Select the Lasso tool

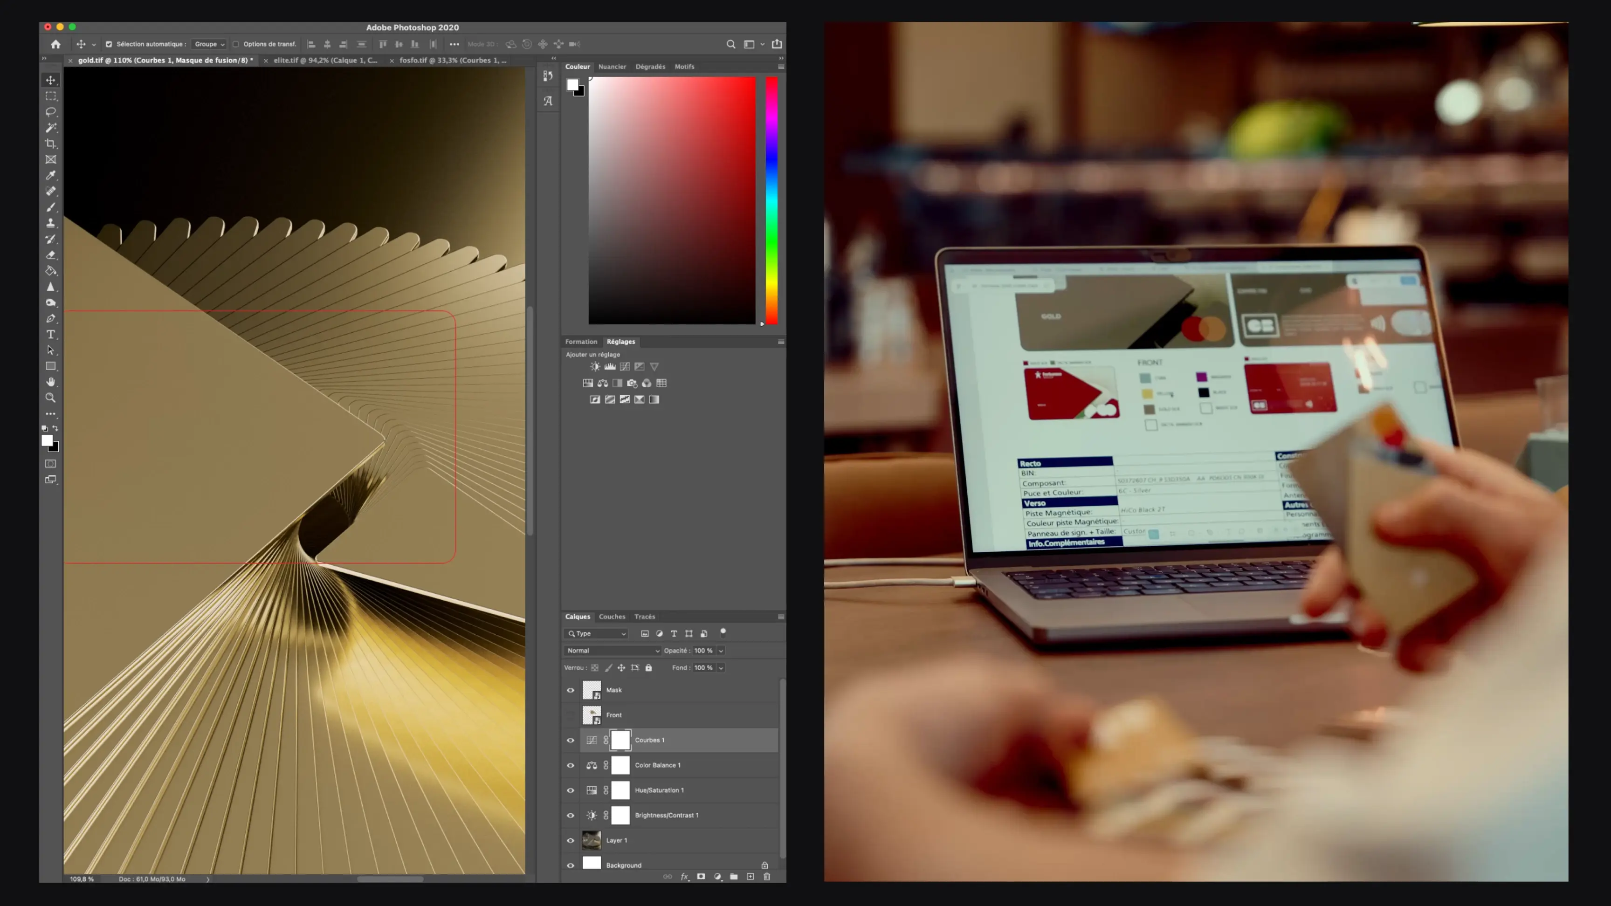click(x=51, y=112)
